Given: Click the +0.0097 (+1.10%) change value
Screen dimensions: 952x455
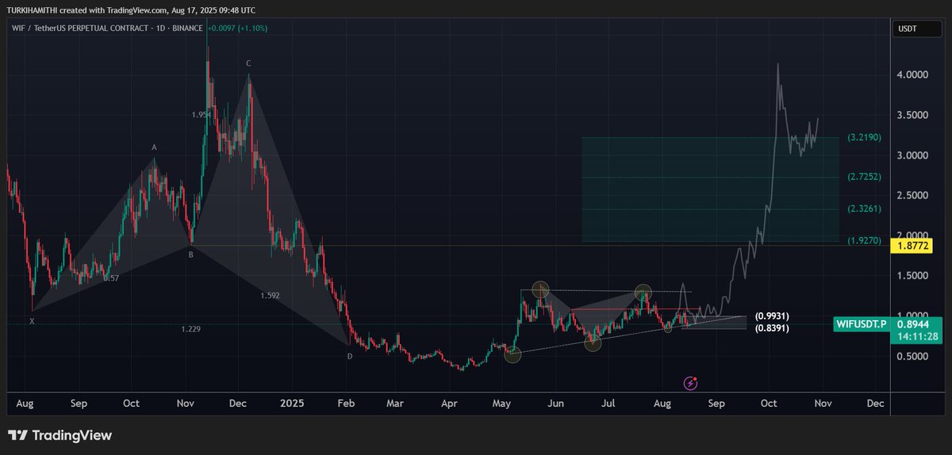Looking at the screenshot, I should (238, 29).
